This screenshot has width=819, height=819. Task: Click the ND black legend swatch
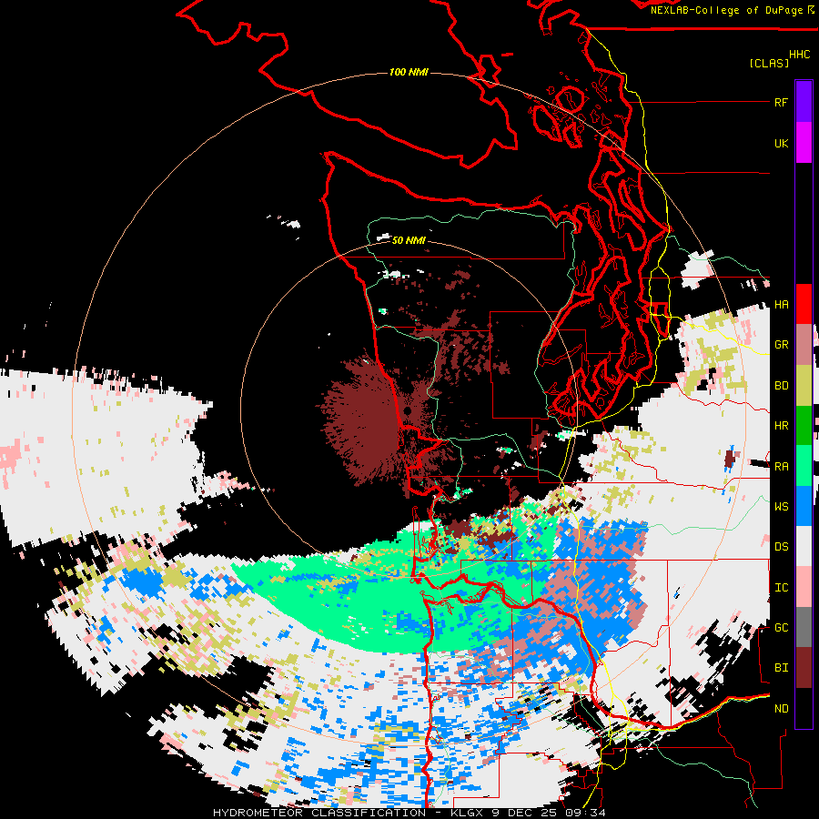[804, 708]
